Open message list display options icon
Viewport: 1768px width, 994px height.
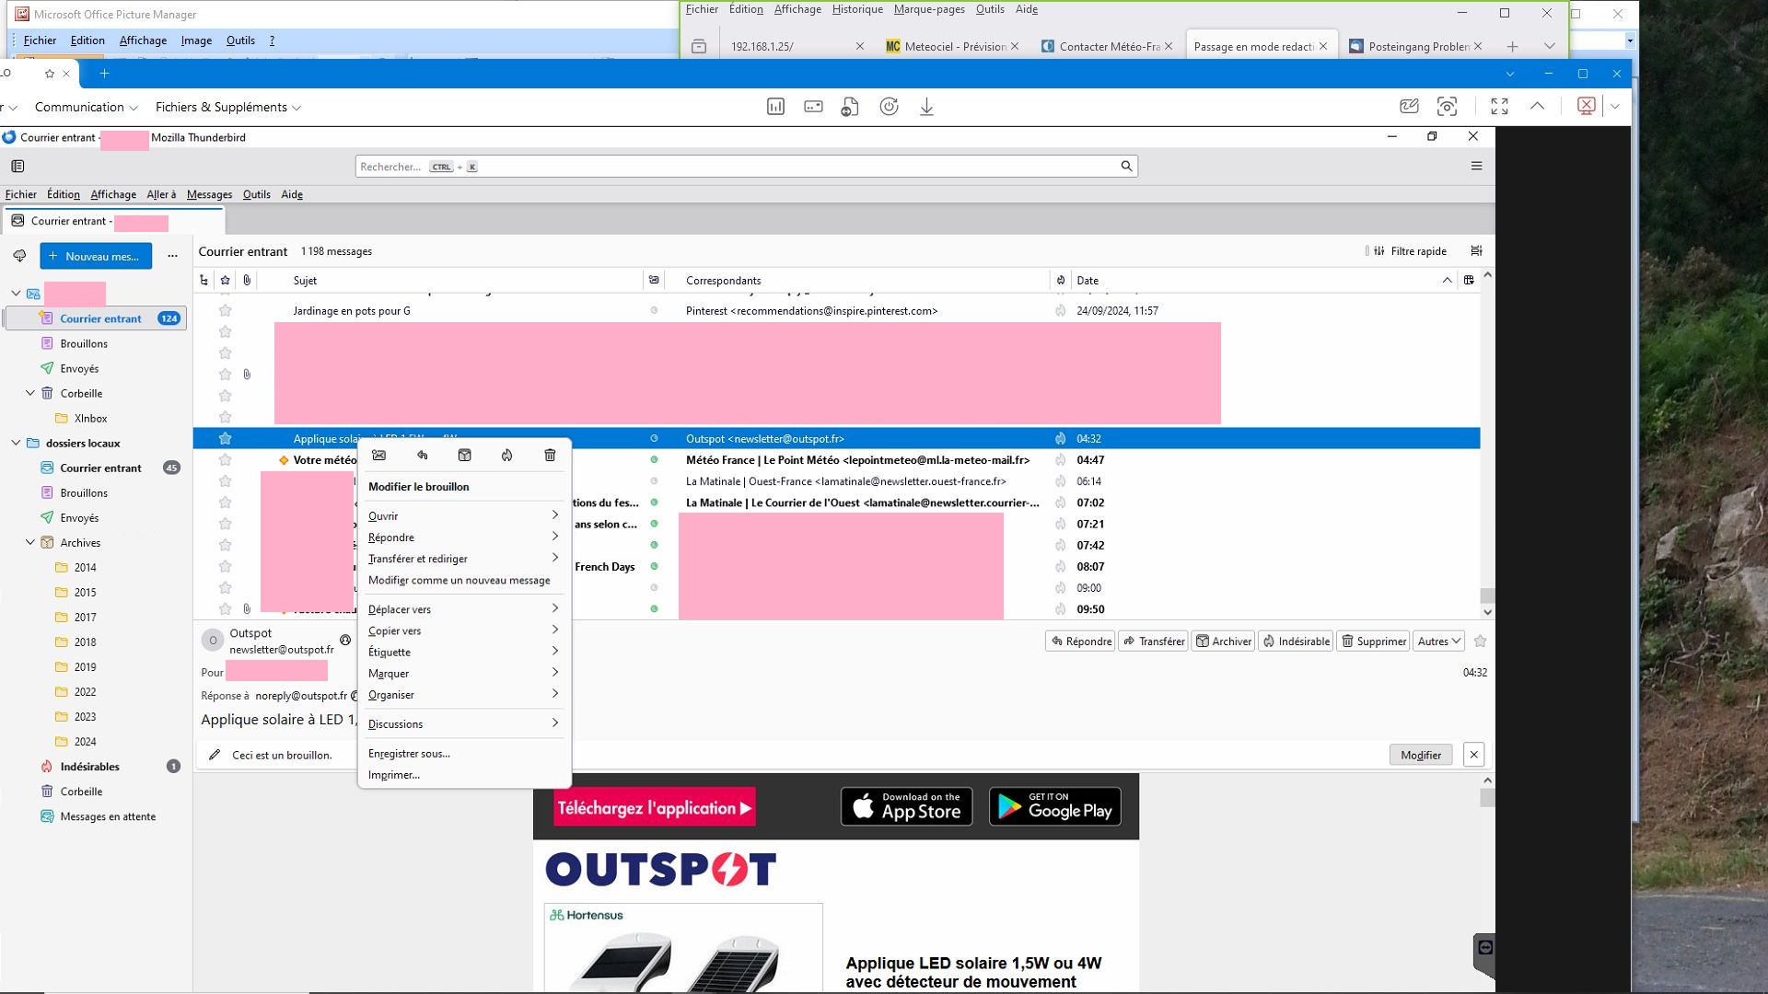click(x=1476, y=251)
